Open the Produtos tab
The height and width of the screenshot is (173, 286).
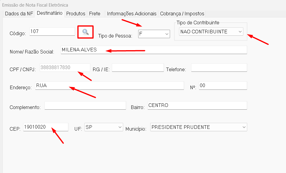pyautogui.click(x=76, y=14)
